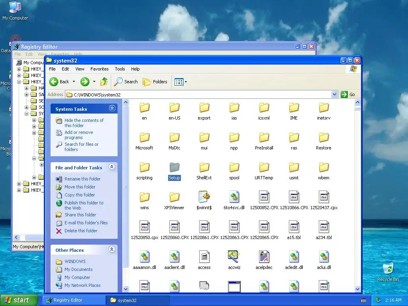Select the access file icon

(204, 260)
